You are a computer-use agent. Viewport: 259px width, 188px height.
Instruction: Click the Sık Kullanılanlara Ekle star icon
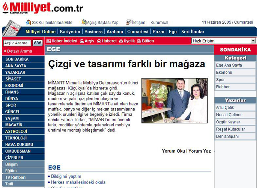(29, 22)
